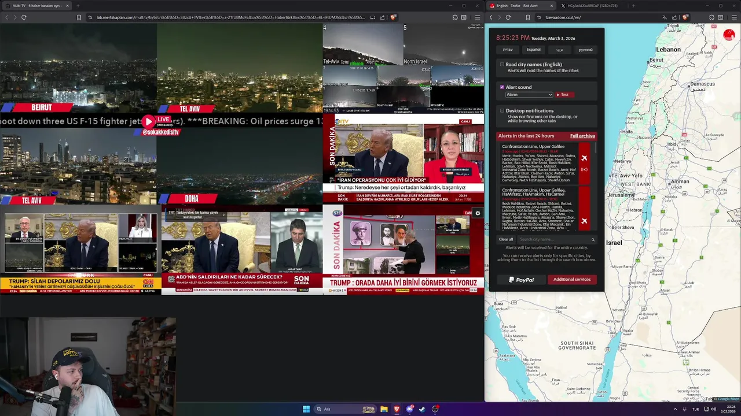
Task: Uncheck the Alert sound checkbox
Action: (x=502, y=87)
